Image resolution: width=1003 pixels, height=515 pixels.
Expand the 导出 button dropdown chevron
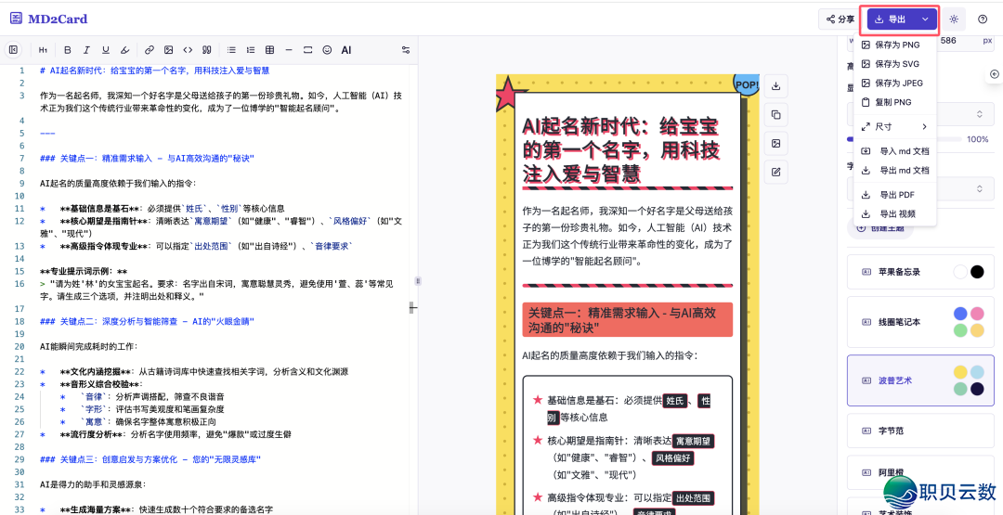pos(925,19)
